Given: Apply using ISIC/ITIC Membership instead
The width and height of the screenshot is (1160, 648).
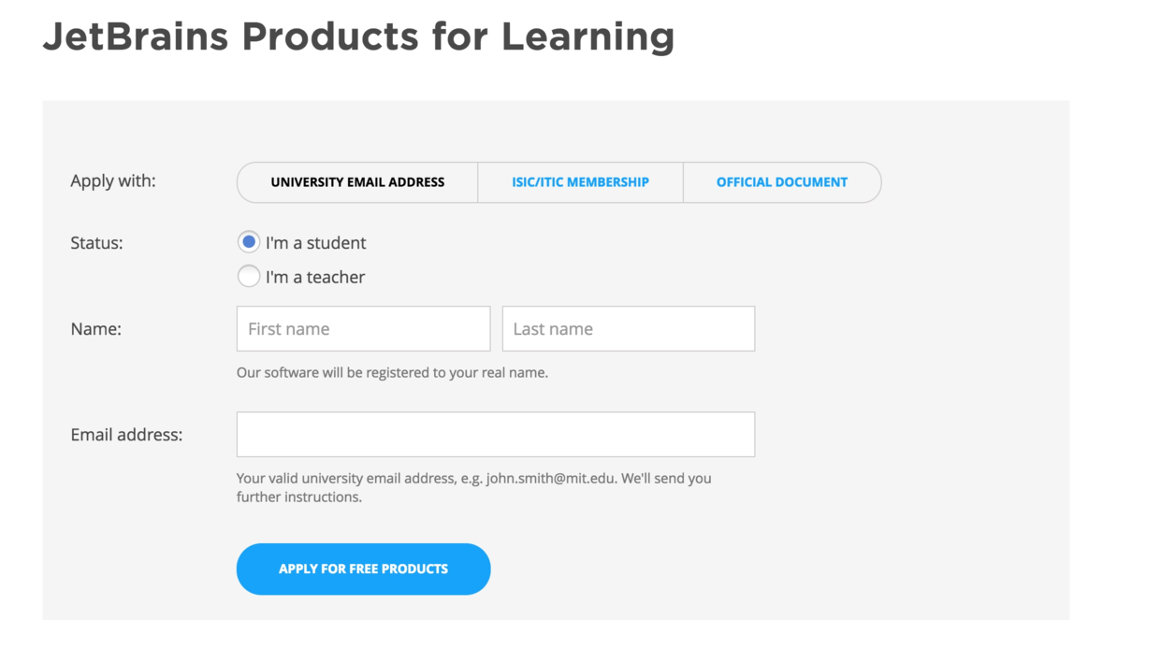Looking at the screenshot, I should 580,182.
